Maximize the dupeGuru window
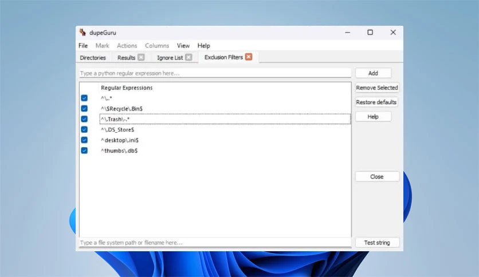This screenshot has width=479, height=277. [370, 33]
